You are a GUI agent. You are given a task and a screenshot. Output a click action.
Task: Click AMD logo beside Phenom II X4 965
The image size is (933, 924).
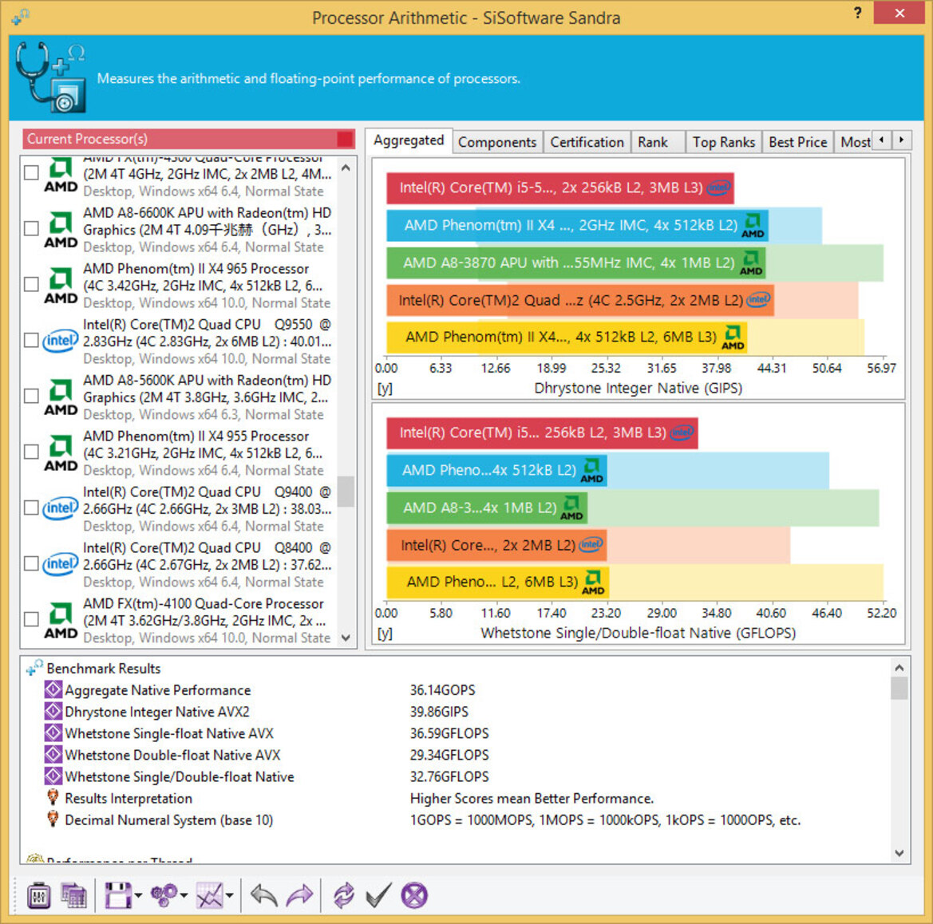(61, 285)
